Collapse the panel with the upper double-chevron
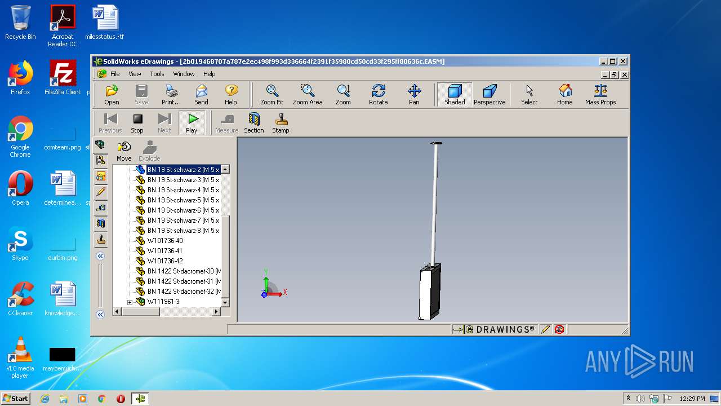The image size is (721, 406). [100, 256]
